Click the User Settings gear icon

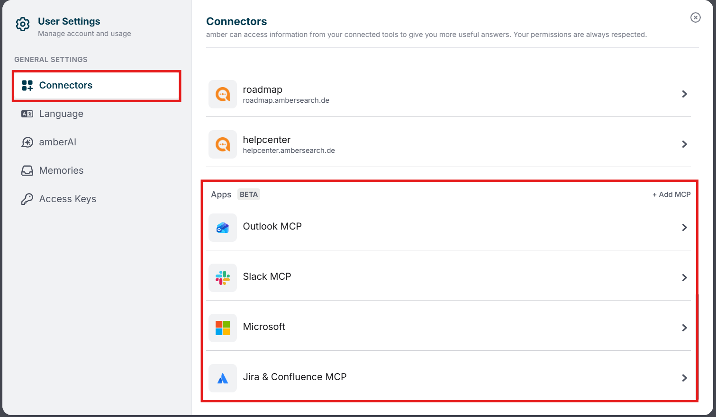pos(23,24)
